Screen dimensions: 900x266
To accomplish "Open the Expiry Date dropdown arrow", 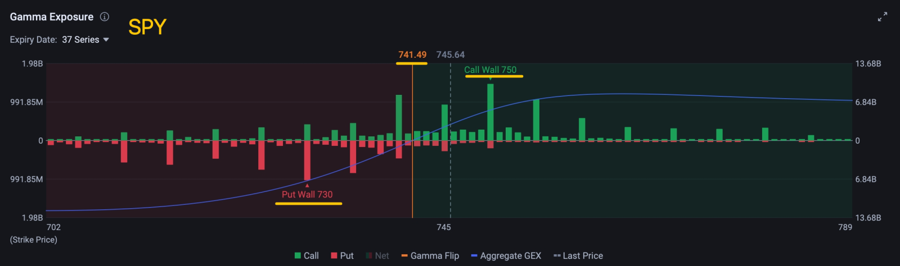I will tap(106, 40).
